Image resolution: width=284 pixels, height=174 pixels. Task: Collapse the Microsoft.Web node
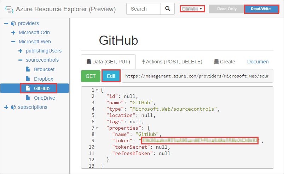coord(13,42)
